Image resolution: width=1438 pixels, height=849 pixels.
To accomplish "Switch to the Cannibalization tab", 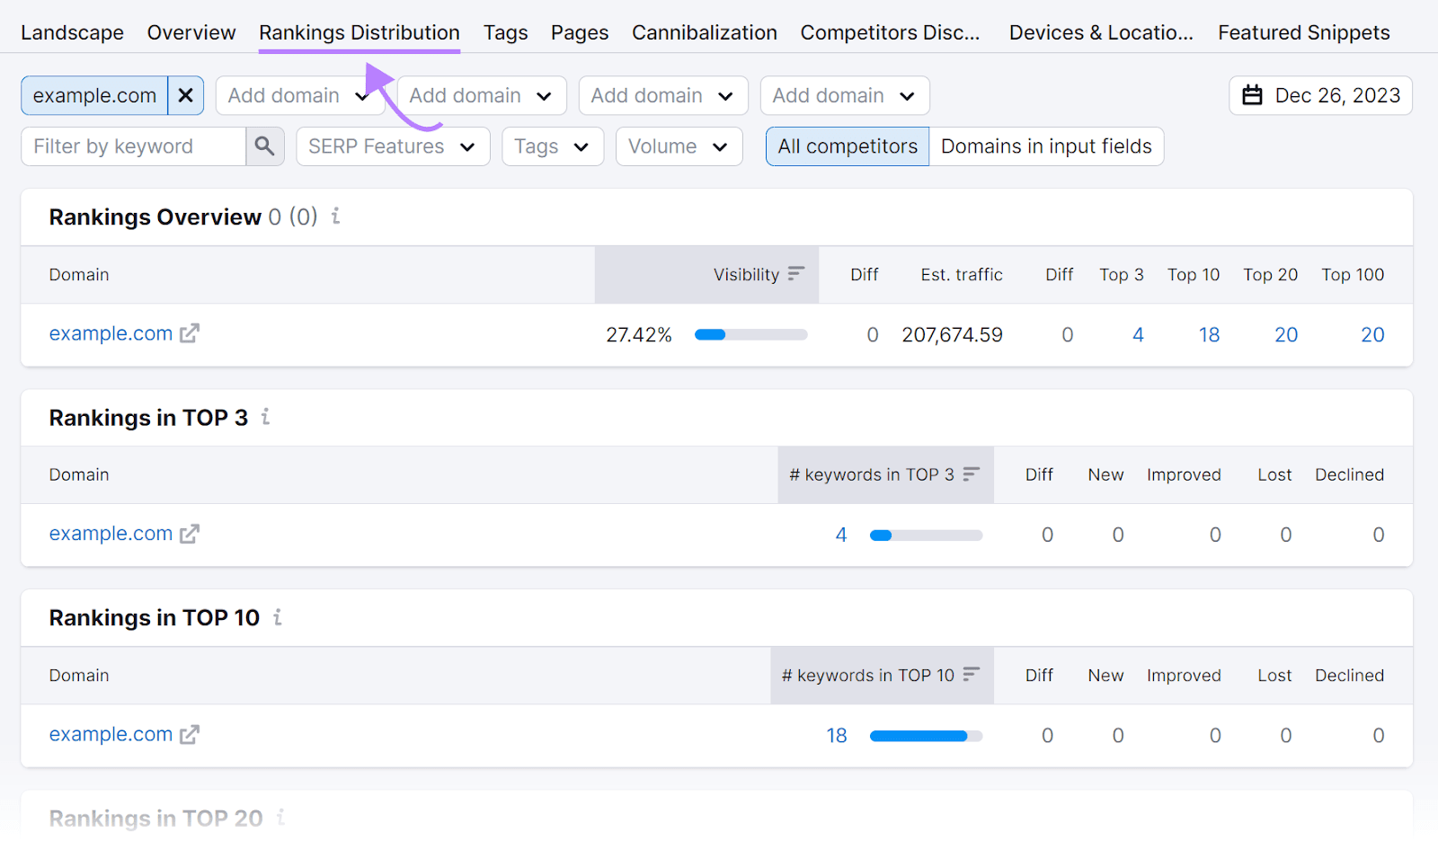I will (704, 32).
